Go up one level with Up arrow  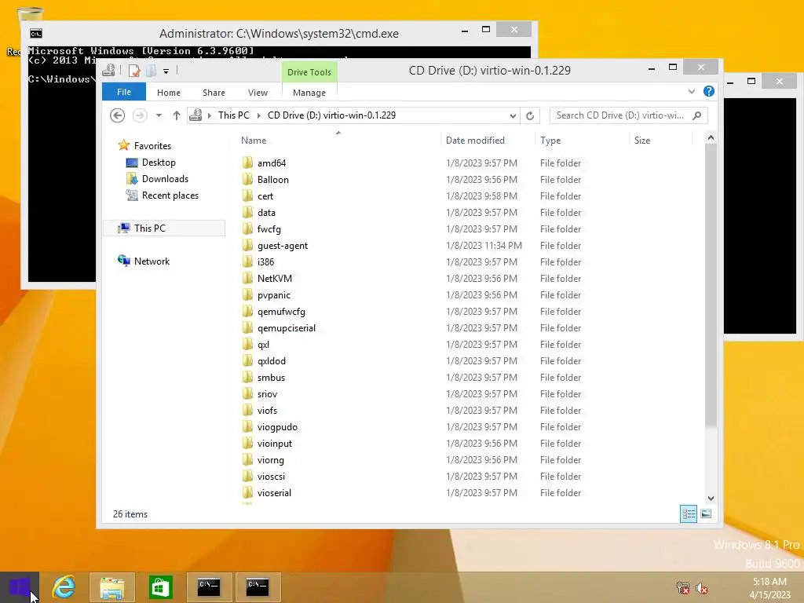(x=177, y=115)
